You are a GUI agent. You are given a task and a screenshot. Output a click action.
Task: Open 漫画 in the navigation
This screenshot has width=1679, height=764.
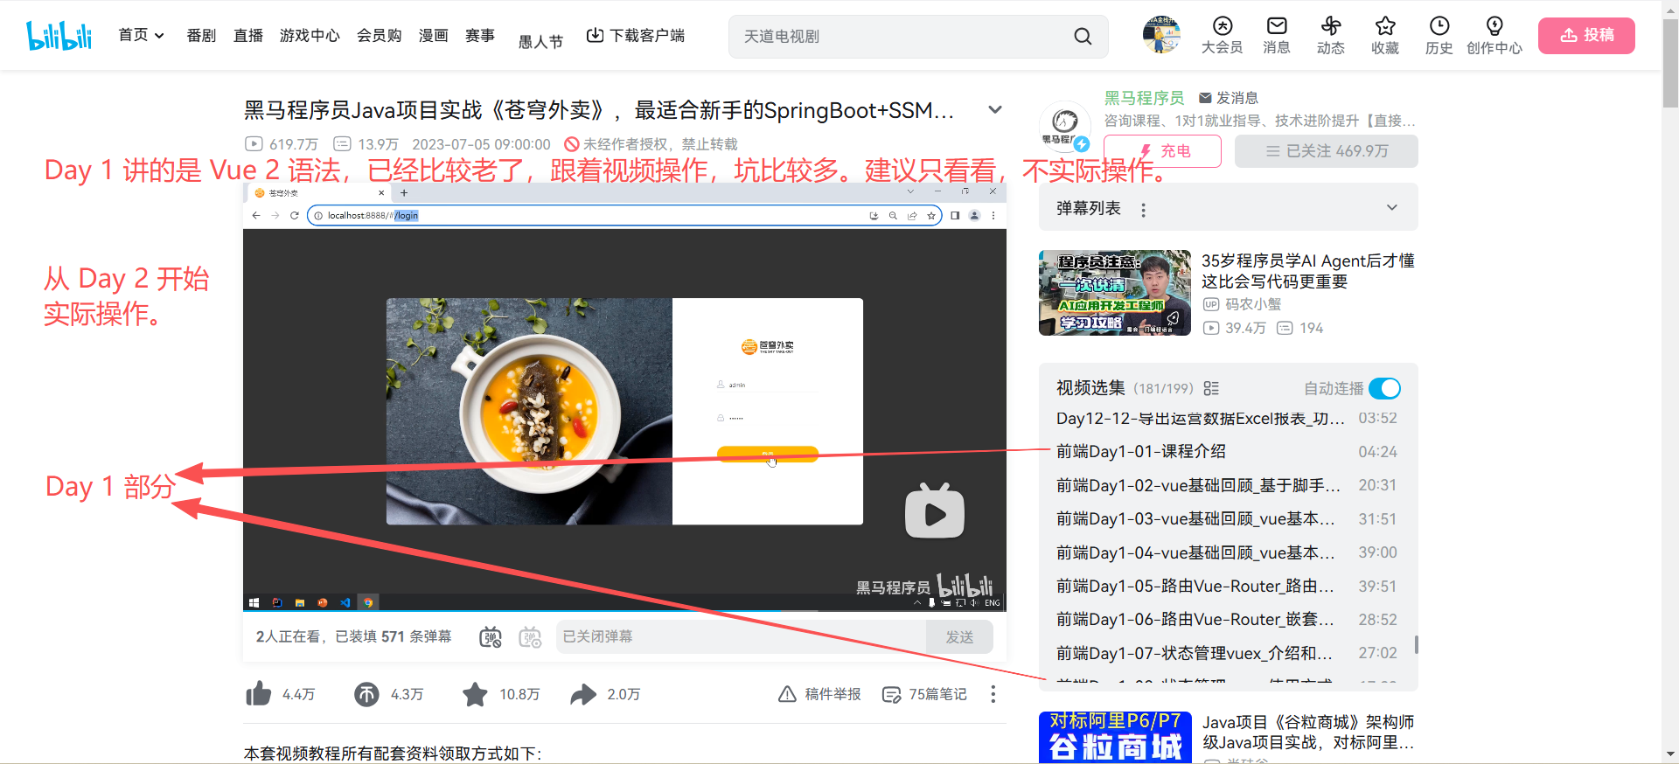pos(433,35)
